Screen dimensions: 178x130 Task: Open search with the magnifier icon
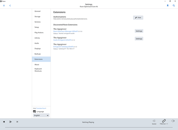[174, 5]
